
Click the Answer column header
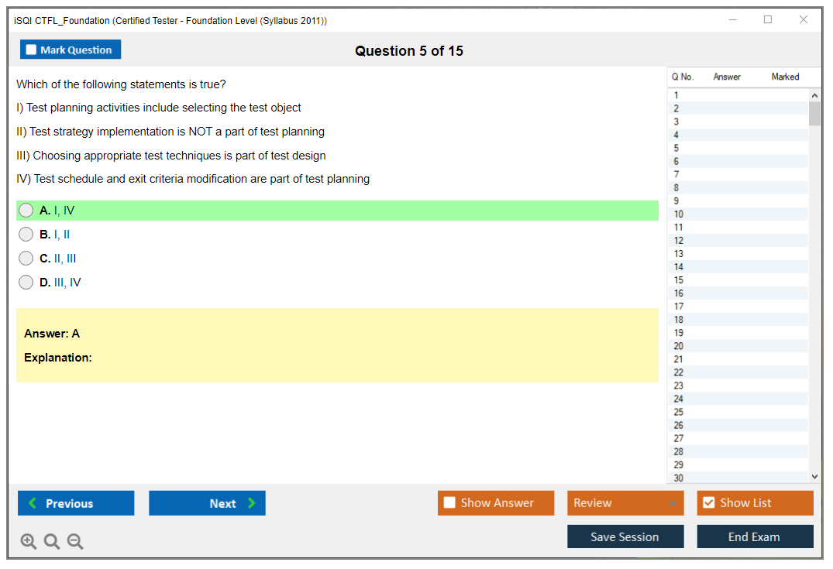pos(727,77)
